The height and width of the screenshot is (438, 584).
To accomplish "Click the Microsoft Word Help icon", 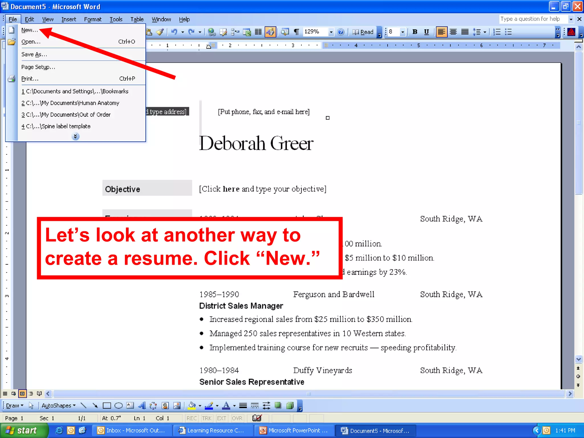I will click(341, 32).
